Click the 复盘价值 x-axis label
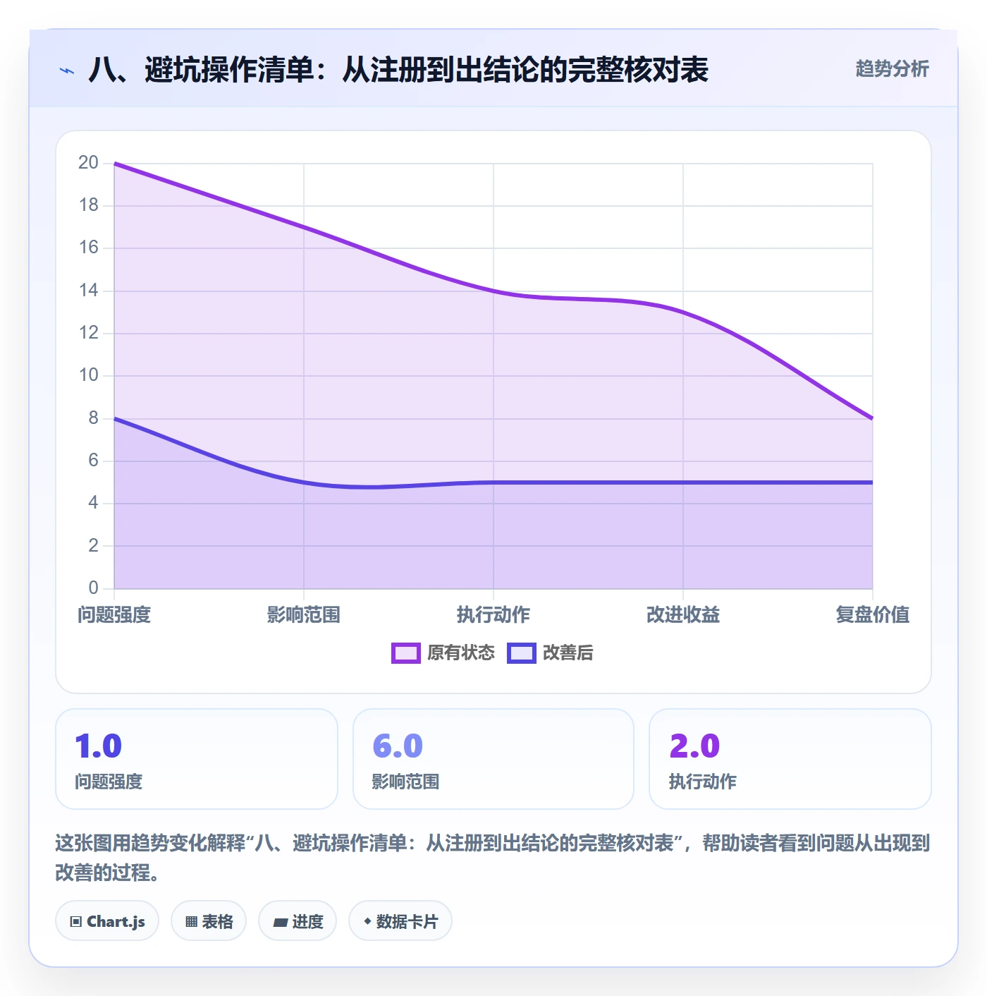This screenshot has height=996, width=987. (873, 615)
